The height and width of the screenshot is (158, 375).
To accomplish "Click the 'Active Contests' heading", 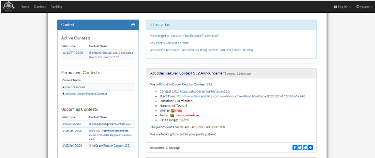I will [76, 38].
